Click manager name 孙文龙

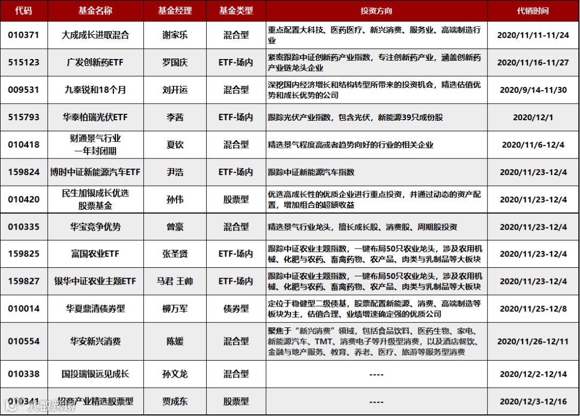click(x=175, y=374)
